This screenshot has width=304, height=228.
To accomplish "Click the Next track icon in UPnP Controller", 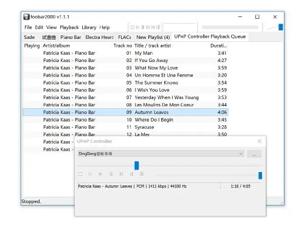I will coord(131,174).
